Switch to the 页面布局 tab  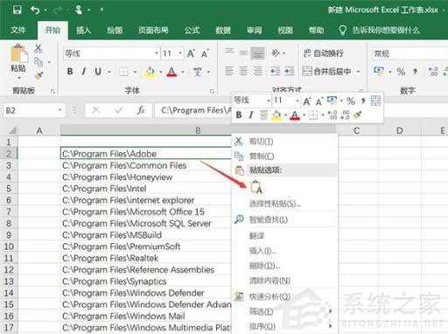pos(153,31)
